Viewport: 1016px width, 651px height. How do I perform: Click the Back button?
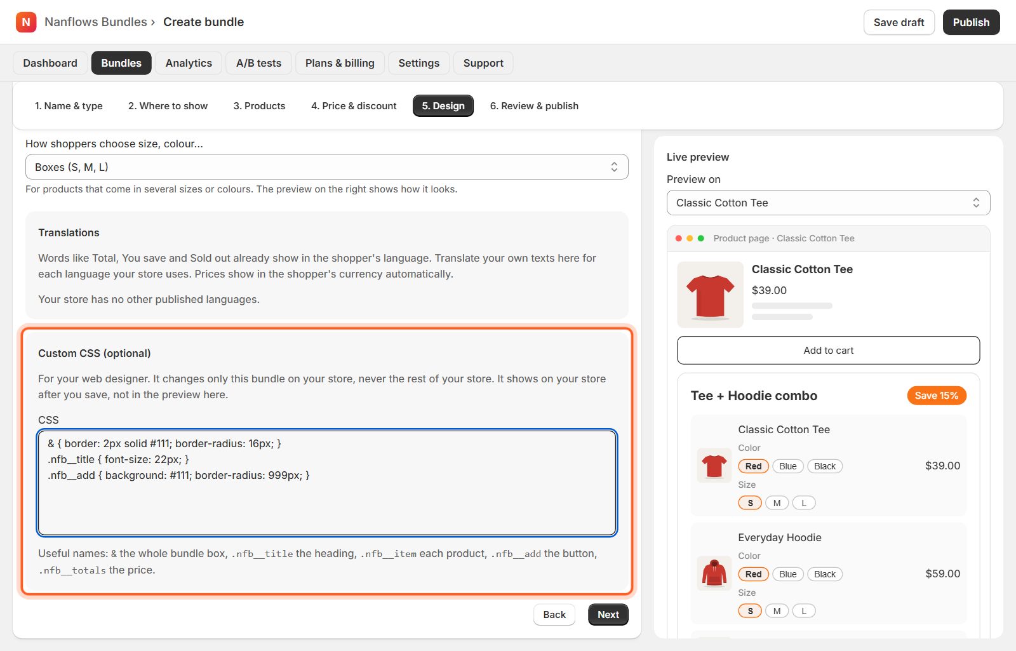(554, 615)
